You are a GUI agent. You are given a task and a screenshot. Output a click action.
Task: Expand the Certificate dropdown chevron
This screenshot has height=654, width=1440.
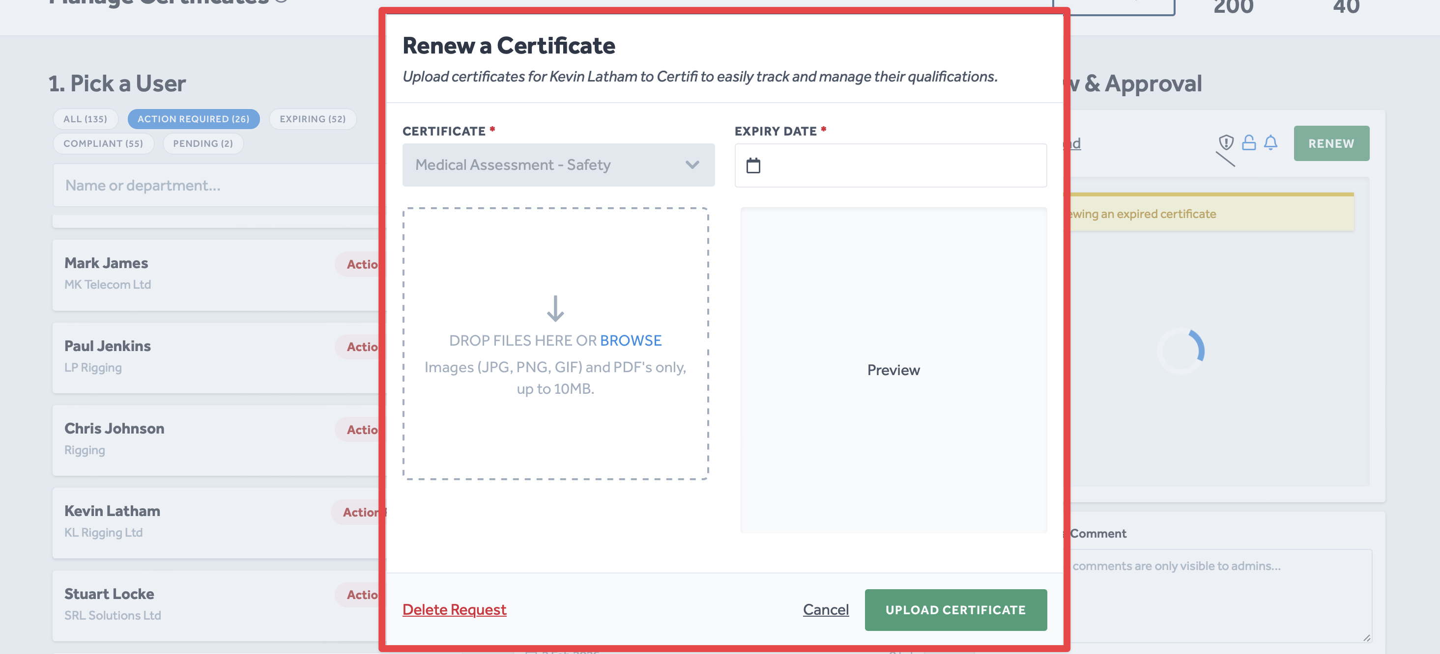[x=692, y=165]
